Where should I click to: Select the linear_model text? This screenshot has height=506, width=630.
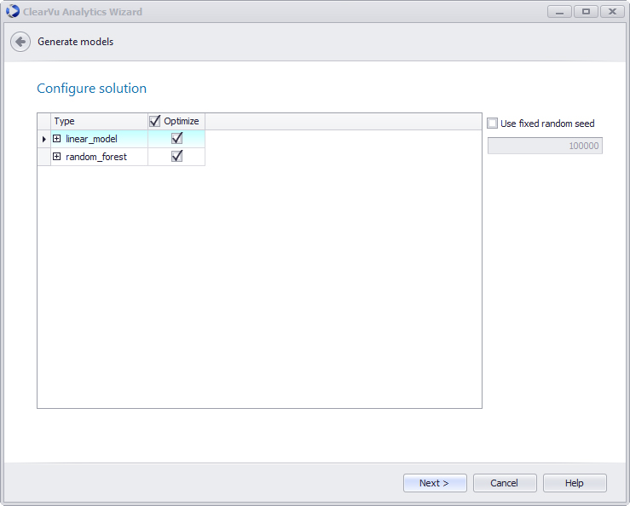click(x=91, y=139)
